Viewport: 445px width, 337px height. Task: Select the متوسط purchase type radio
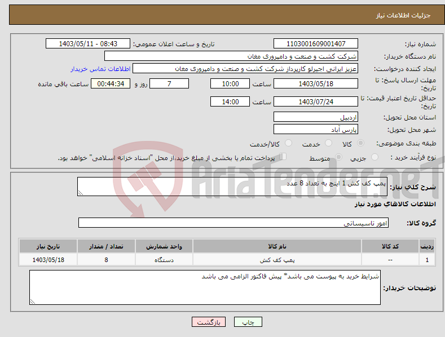click(338, 157)
